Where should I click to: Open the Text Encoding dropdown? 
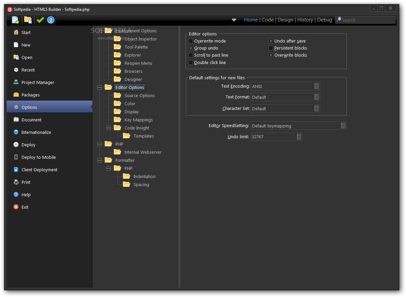click(x=316, y=86)
